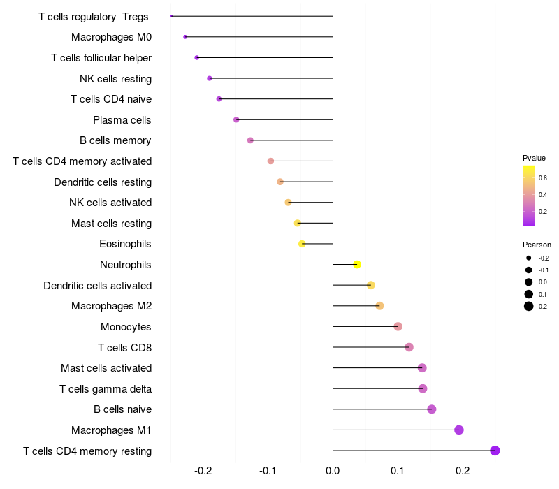Select the Eosinophils data point
The width and height of the screenshot is (559, 489).
coord(302,244)
